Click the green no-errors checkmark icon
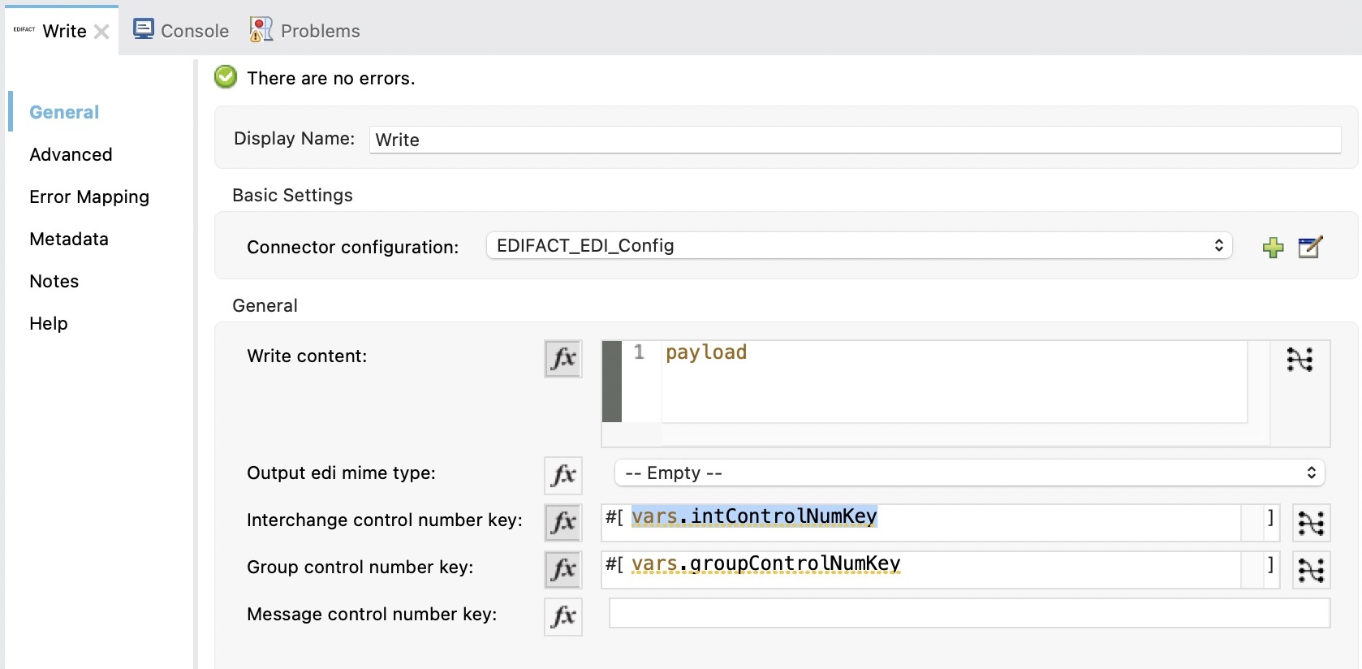 [x=226, y=77]
